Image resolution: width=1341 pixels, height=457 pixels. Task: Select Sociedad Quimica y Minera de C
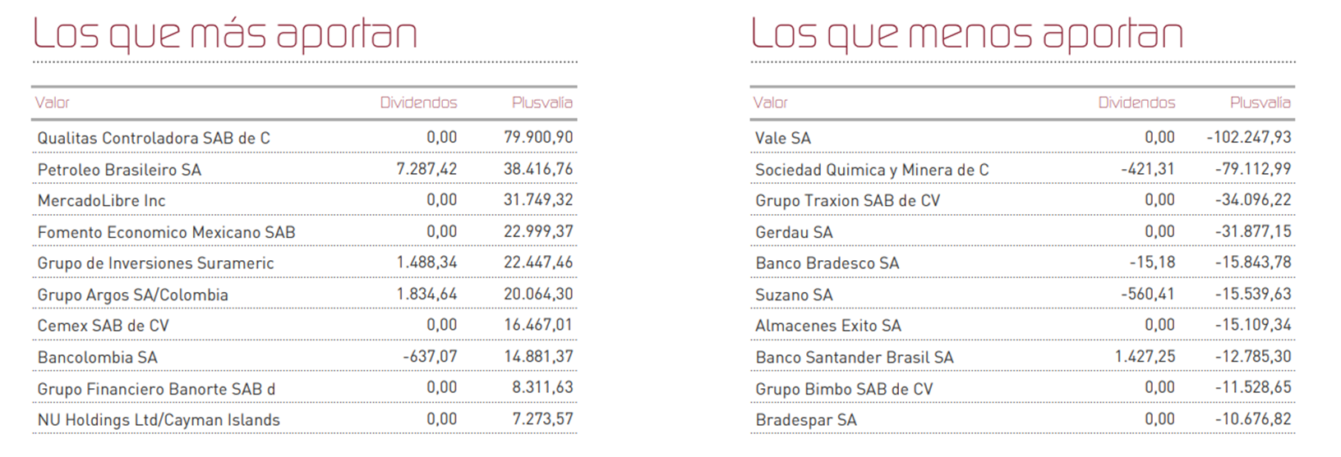pyautogui.click(x=872, y=170)
